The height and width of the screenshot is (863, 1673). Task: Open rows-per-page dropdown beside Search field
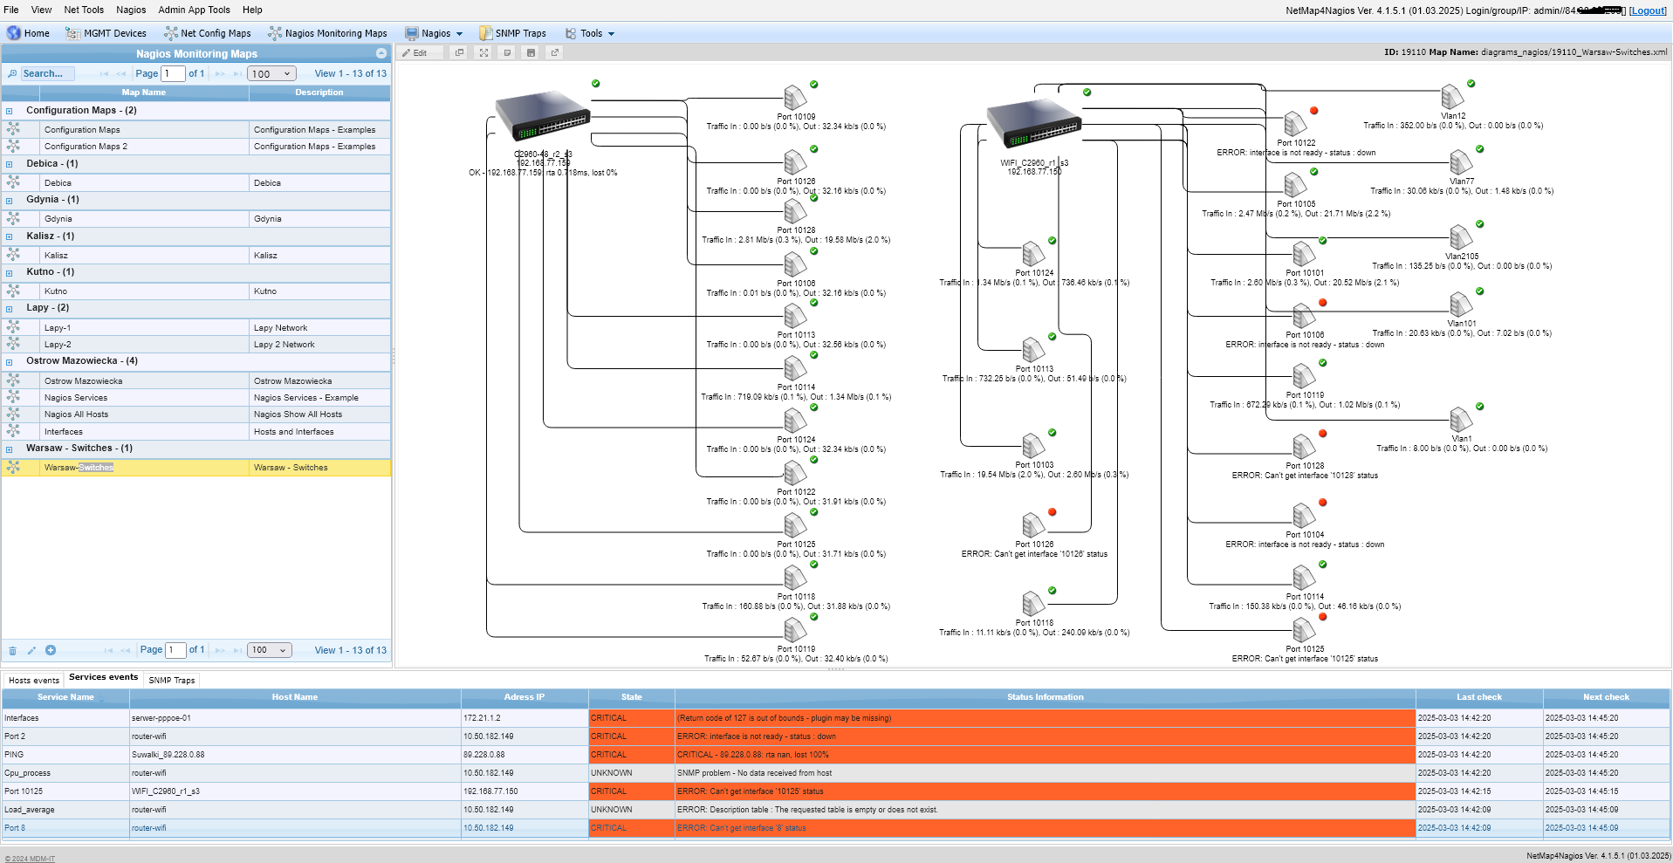click(272, 74)
